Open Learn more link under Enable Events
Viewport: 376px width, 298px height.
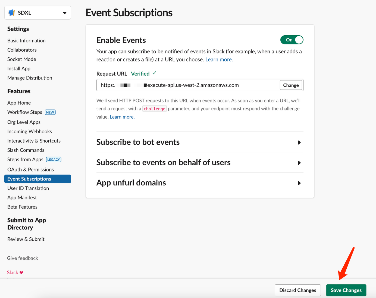pyautogui.click(x=219, y=60)
